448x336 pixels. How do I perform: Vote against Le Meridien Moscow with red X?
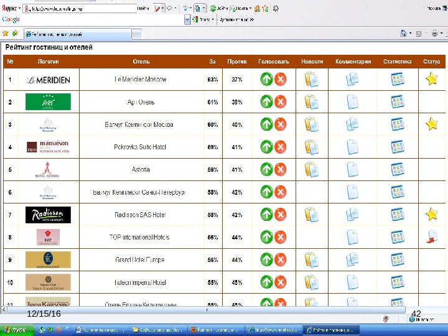[280, 79]
